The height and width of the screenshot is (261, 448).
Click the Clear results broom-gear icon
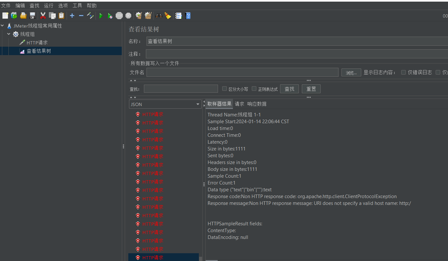(x=139, y=16)
